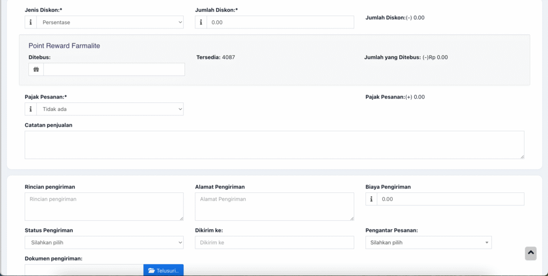Click the Catatan penjualan resize handle

pos(522,156)
